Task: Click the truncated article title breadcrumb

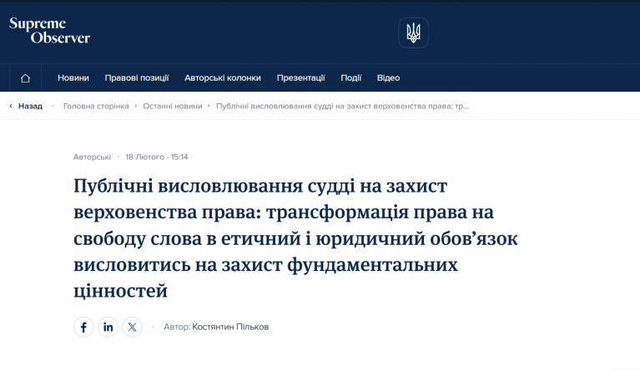Action: 341,106
